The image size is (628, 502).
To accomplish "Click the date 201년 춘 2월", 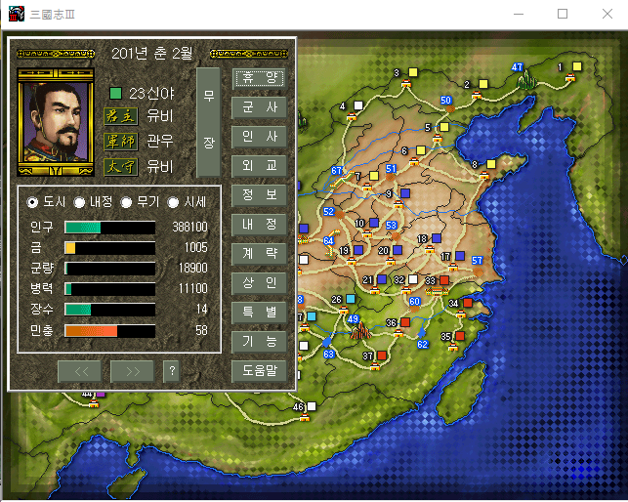I will [151, 54].
